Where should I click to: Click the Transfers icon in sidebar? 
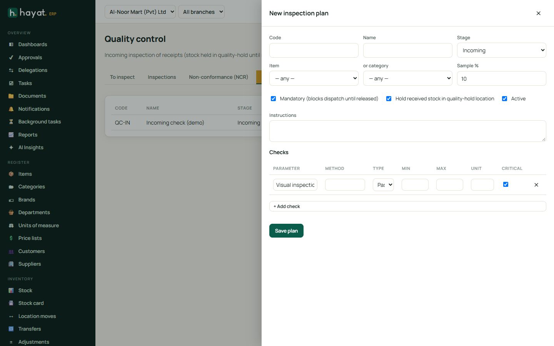pyautogui.click(x=11, y=329)
